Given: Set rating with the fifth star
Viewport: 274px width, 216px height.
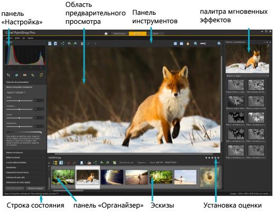Looking at the screenshot, I should tap(218, 158).
